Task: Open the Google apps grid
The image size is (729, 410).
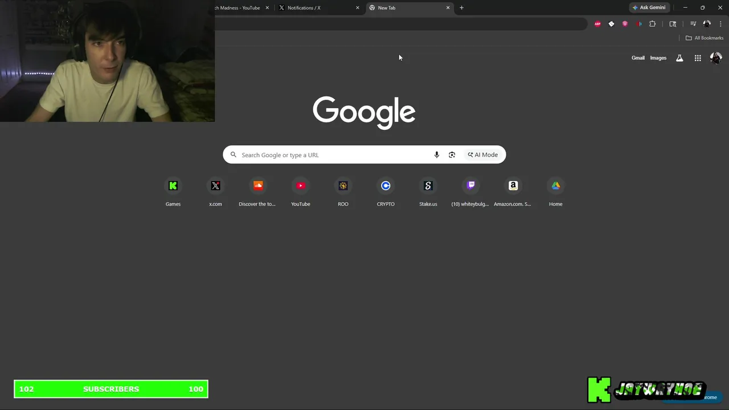Action: [x=698, y=58]
